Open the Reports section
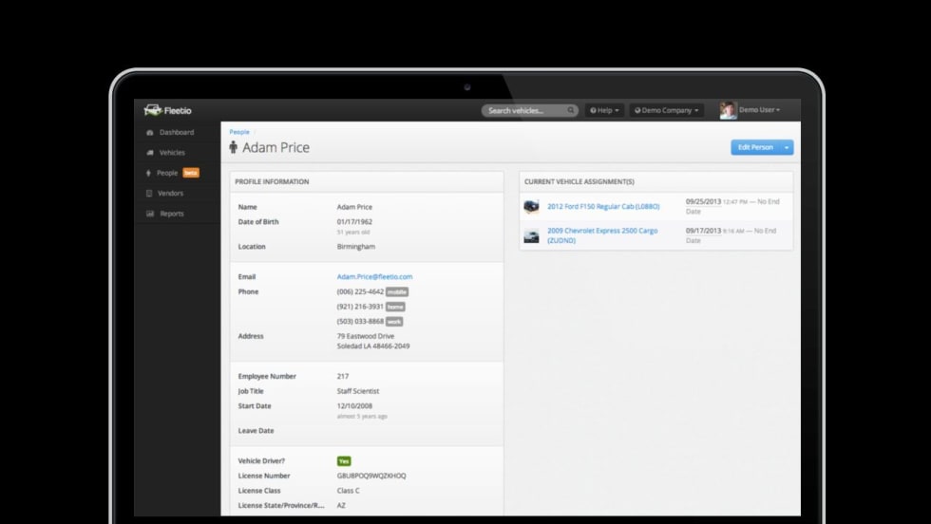Image resolution: width=931 pixels, height=524 pixels. pos(171,214)
